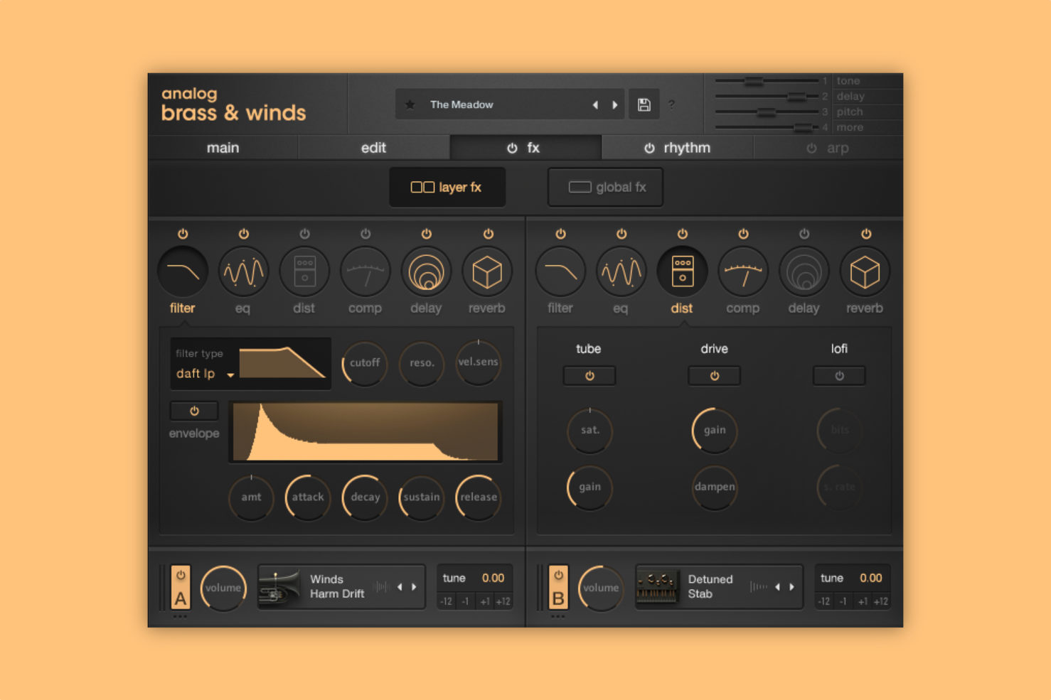
Task: Toggle the tube distortion power button
Action: [x=589, y=375]
